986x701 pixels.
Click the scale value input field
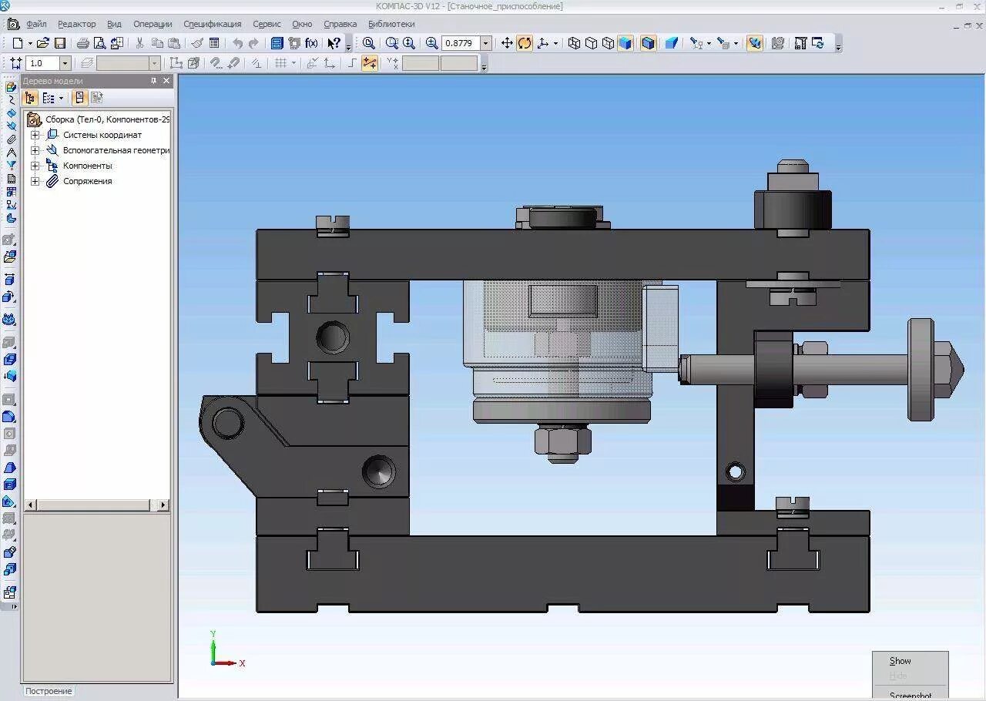tap(461, 43)
